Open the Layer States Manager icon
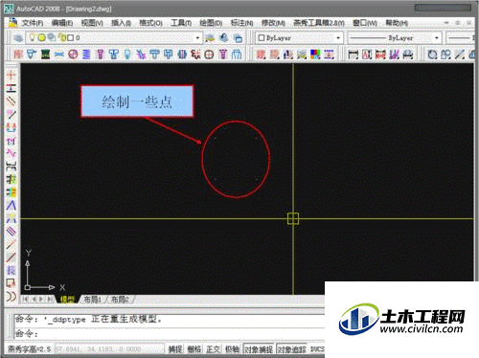This screenshot has width=479, height=358. tap(238, 38)
